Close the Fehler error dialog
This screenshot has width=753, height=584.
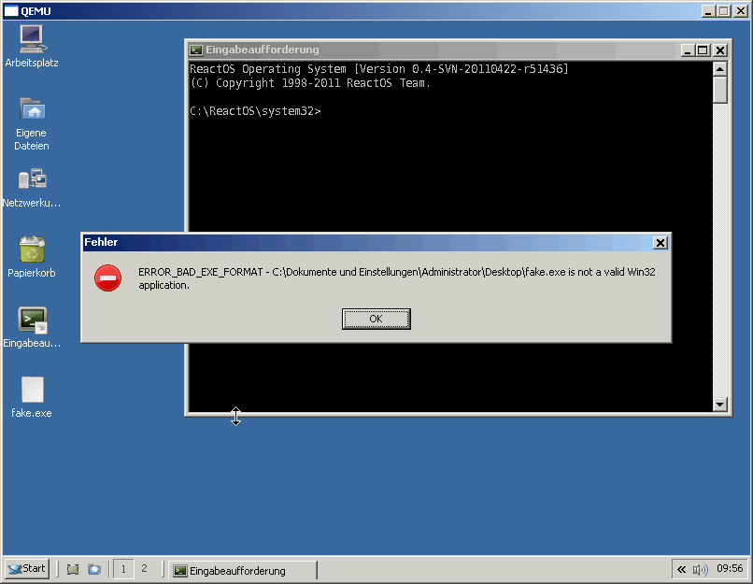coord(661,243)
